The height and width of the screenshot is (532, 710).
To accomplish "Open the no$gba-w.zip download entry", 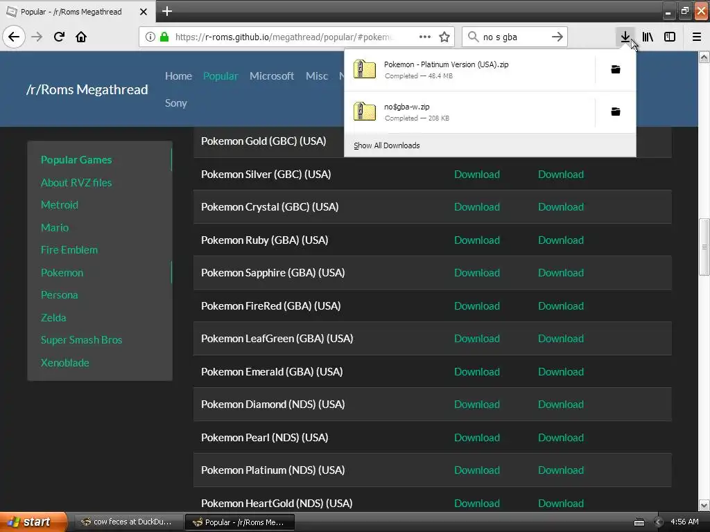I will coord(469,112).
